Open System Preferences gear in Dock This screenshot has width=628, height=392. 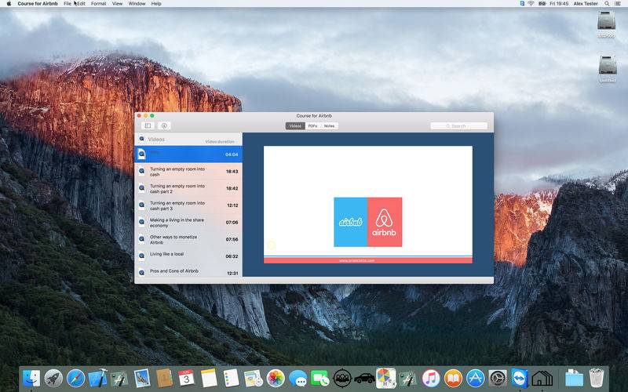click(x=498, y=378)
